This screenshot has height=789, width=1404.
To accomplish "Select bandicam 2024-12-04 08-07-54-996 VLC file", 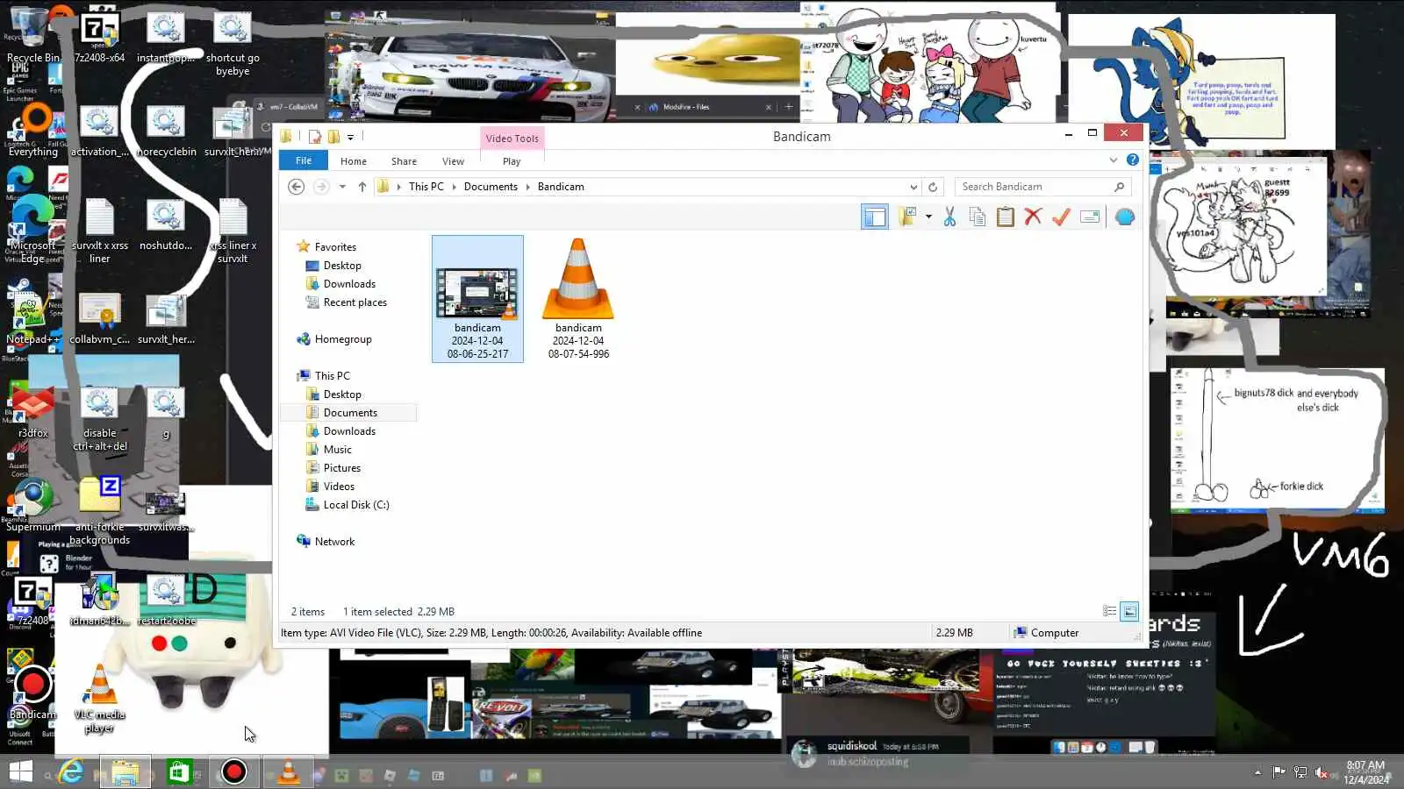I will 578,298.
